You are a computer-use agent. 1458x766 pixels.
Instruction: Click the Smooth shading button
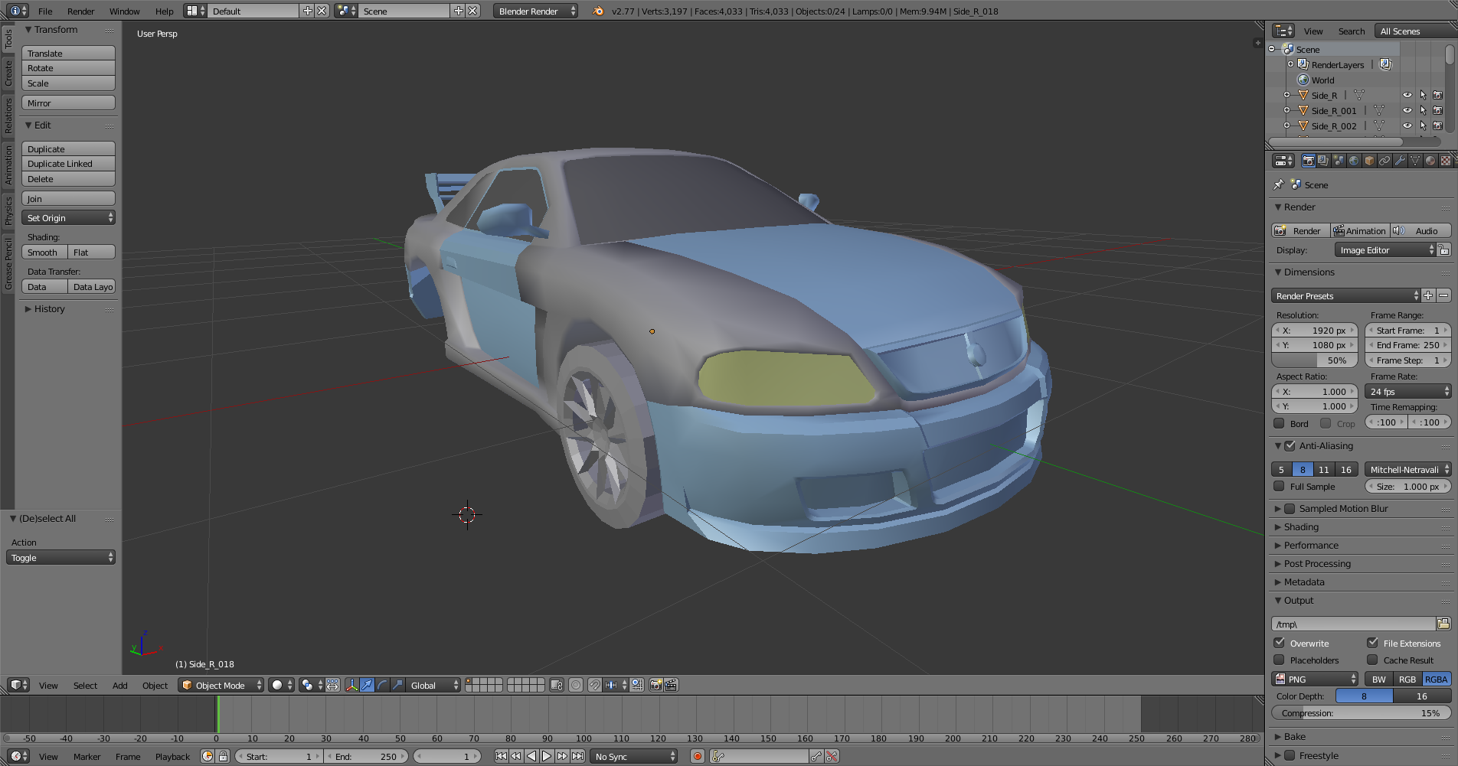pos(44,253)
